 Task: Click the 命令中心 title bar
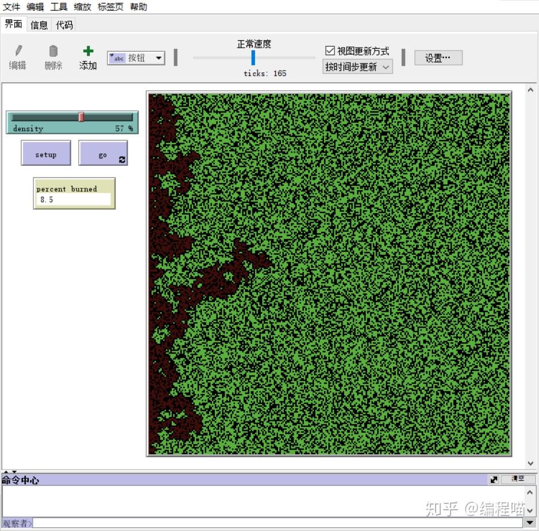(245, 479)
